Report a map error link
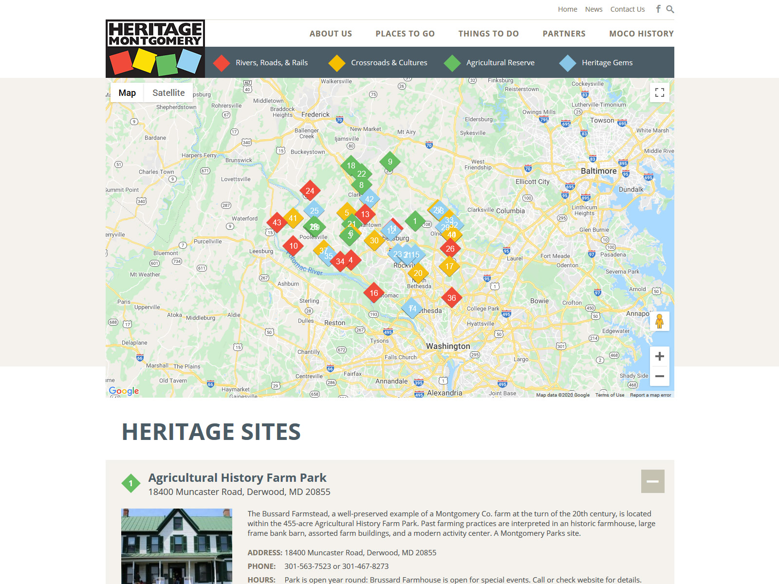779x584 pixels. (650, 395)
